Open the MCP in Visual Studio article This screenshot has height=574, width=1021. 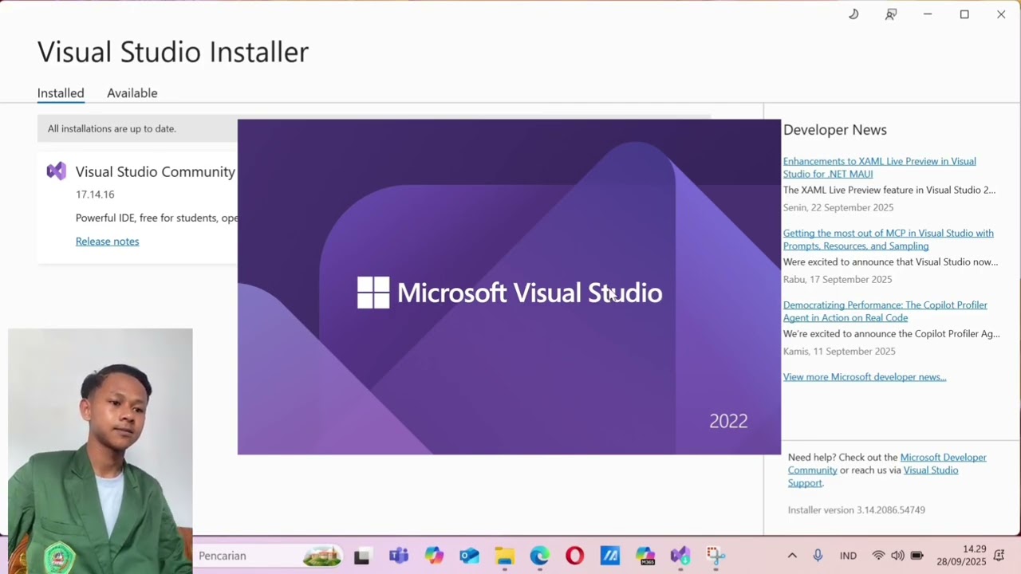(x=888, y=239)
